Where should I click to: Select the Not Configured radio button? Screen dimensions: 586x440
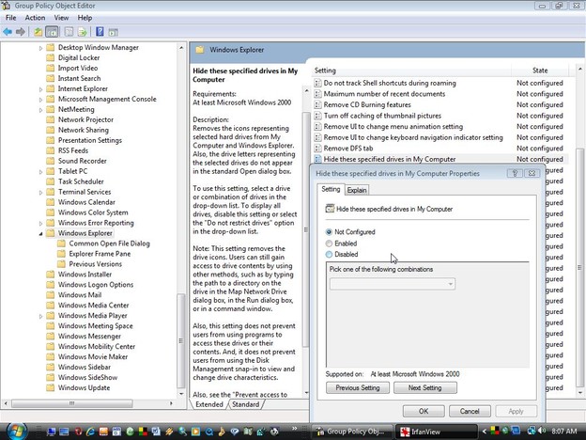pyautogui.click(x=329, y=232)
